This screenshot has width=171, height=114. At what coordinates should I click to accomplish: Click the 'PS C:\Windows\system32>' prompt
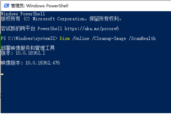point(29,38)
